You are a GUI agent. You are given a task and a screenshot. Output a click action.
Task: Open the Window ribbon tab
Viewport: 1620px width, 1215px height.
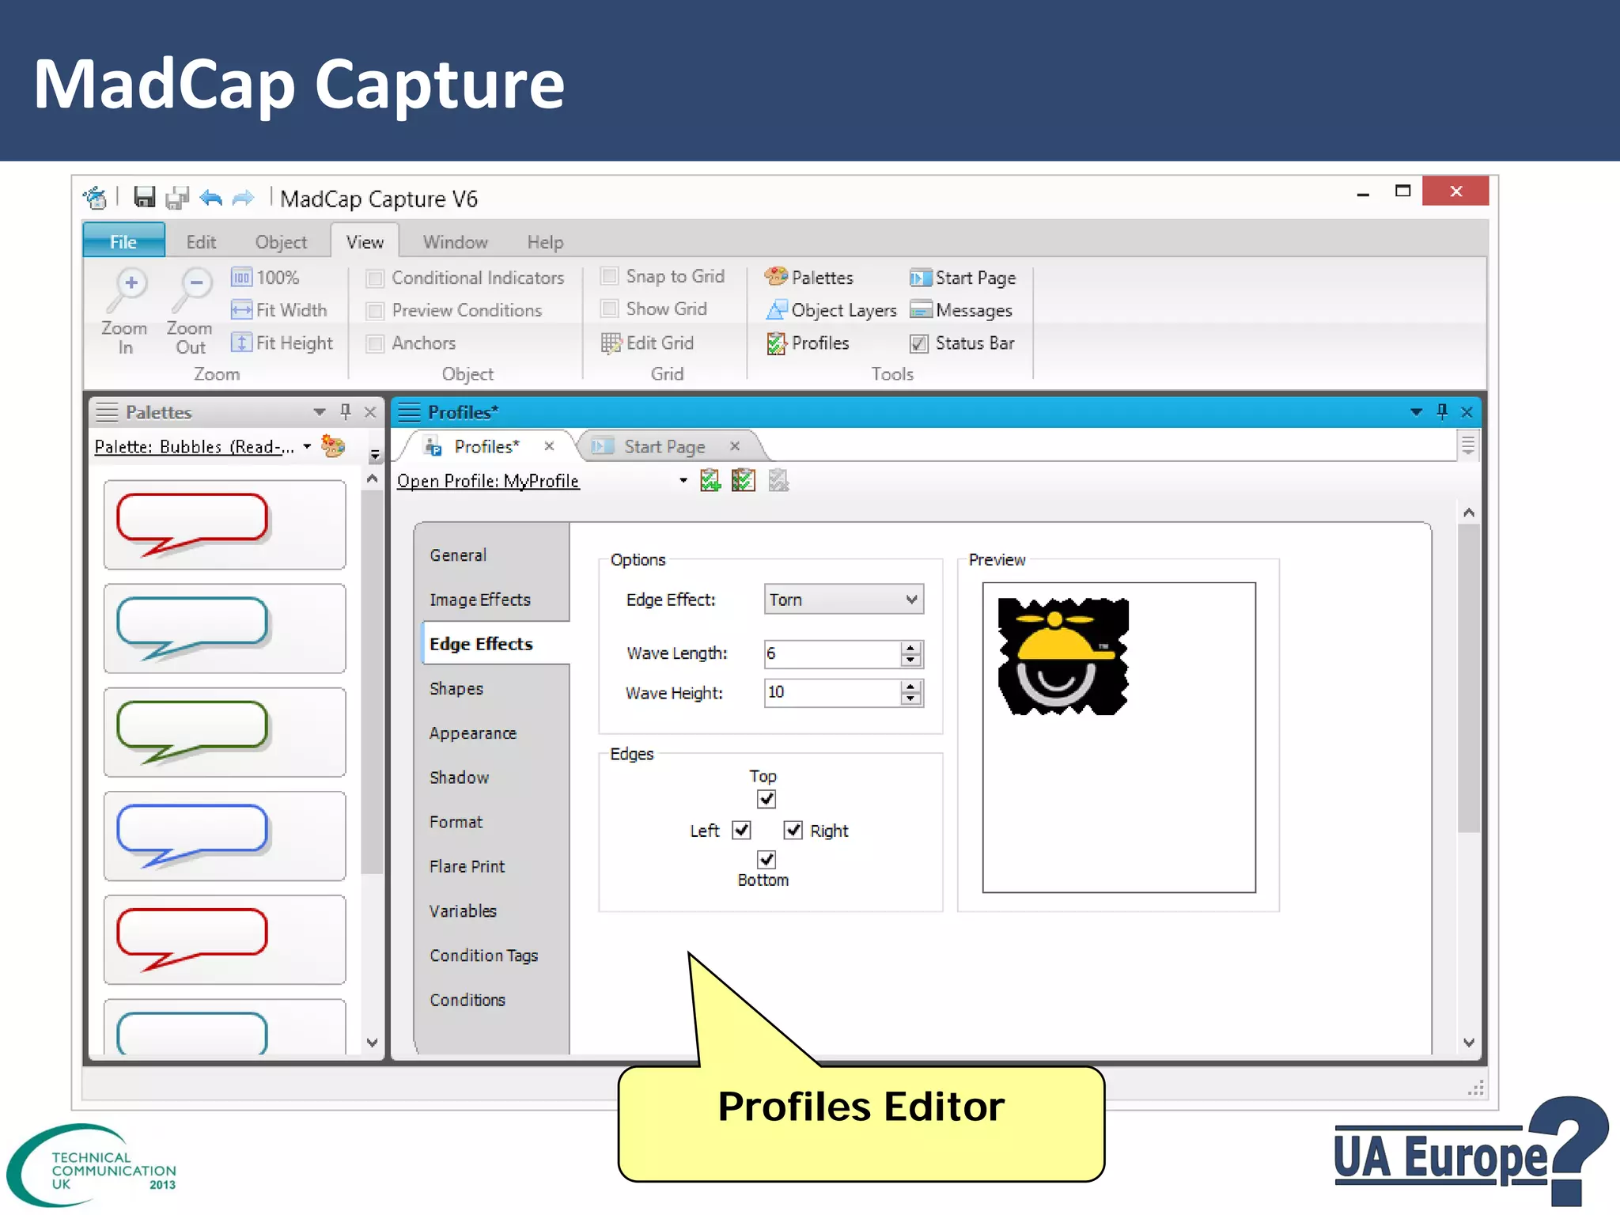(x=456, y=241)
